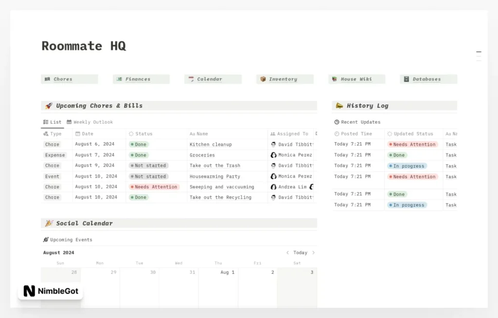
Task: Open the Sweeping and vaccuuming entry
Action: pyautogui.click(x=222, y=187)
